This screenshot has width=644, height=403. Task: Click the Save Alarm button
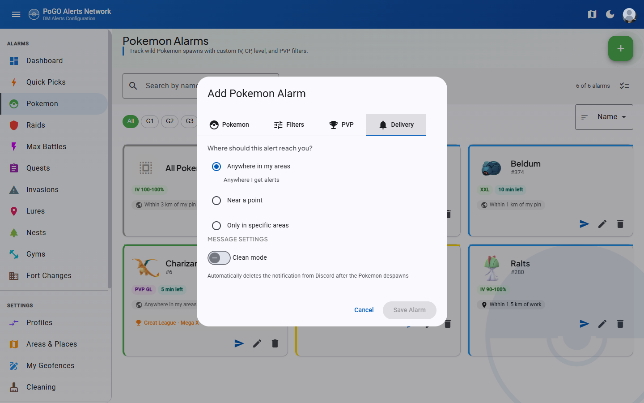click(x=410, y=310)
